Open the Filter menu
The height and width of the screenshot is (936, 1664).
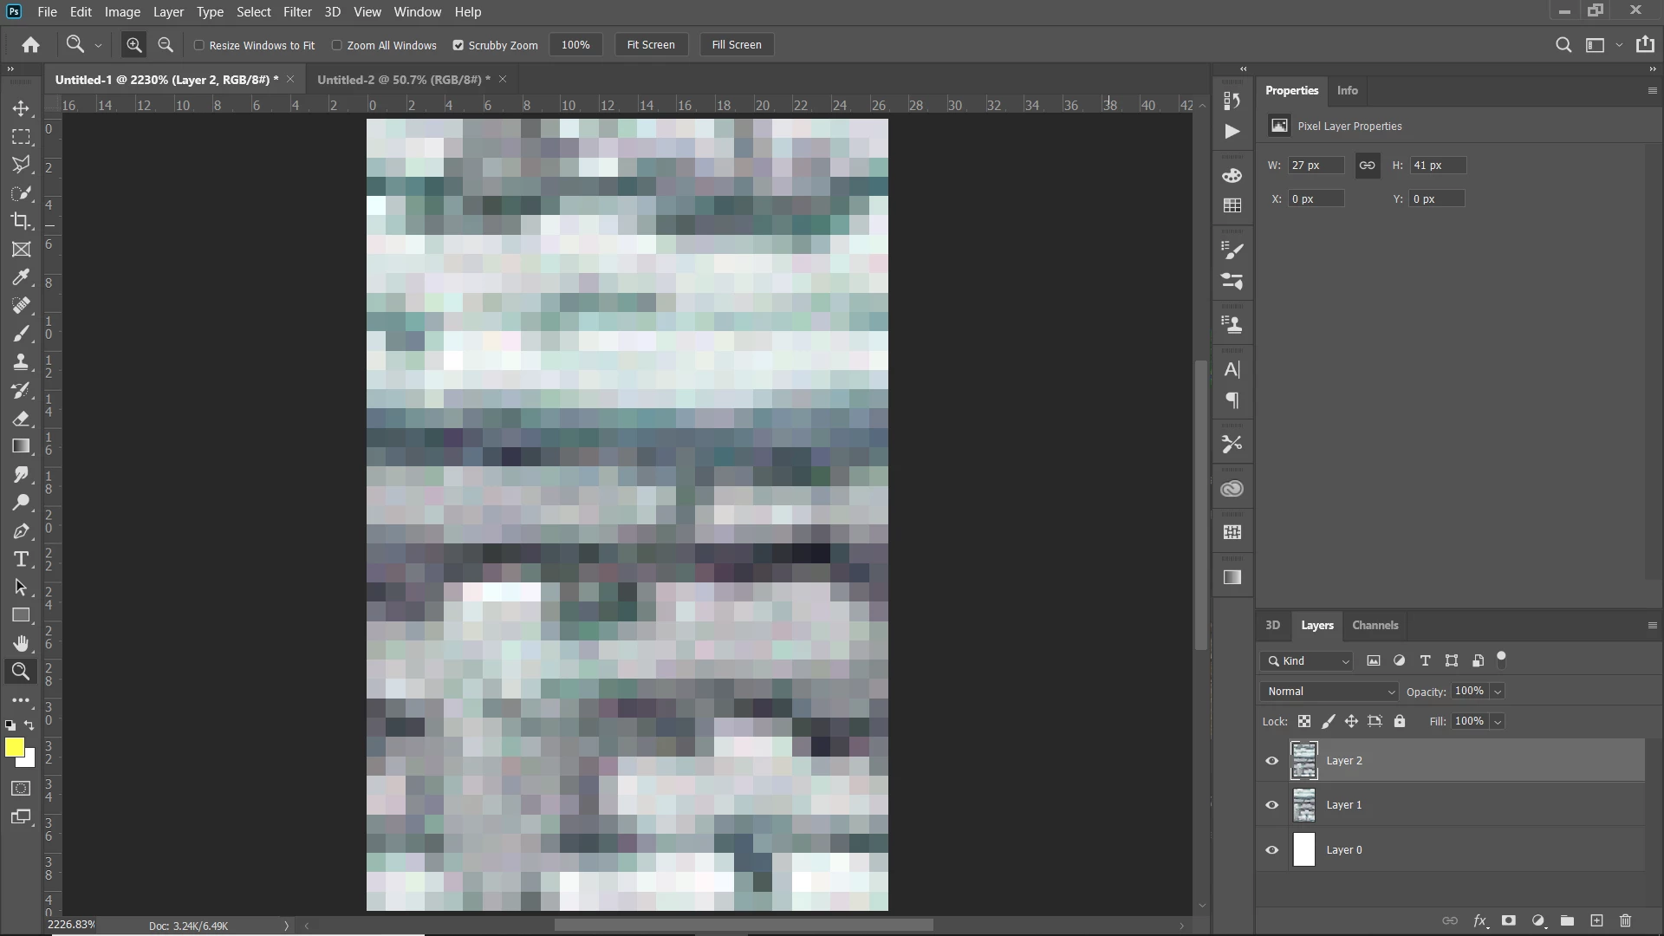coord(297,12)
